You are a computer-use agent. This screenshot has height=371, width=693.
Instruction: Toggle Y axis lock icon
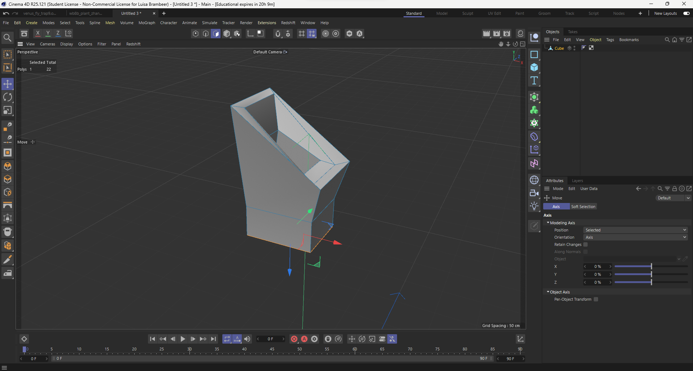pyautogui.click(x=48, y=34)
